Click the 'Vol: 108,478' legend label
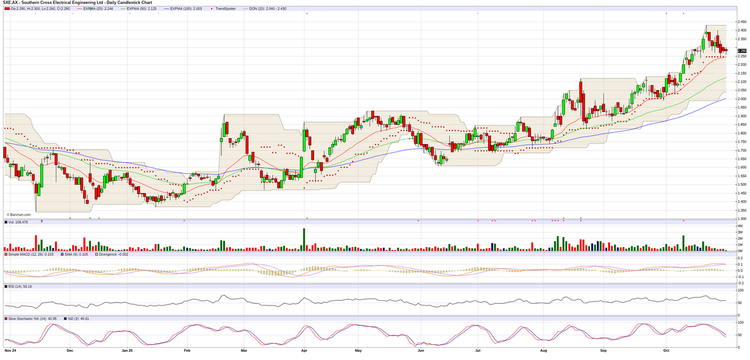This screenshot has width=750, height=360. [x=19, y=222]
